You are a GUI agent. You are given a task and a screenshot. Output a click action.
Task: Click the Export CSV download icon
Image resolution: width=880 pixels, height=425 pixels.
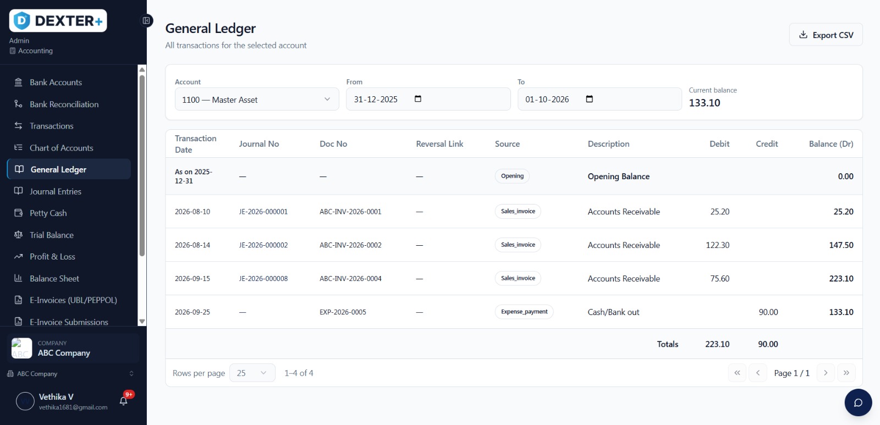[x=803, y=35]
